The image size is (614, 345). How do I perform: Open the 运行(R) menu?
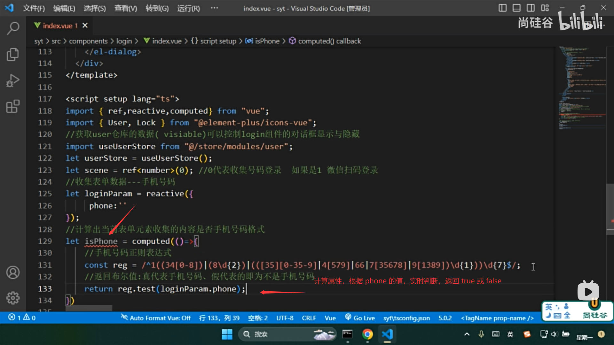point(188,8)
